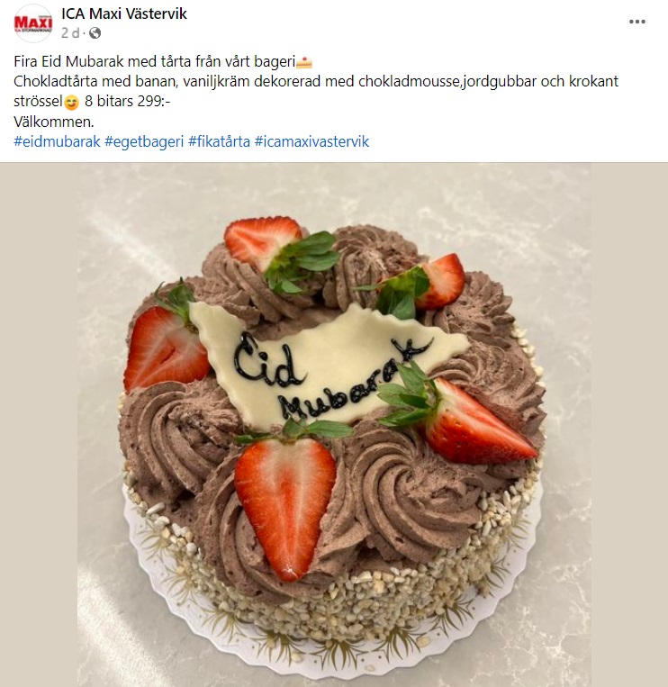Click the cake emoji after 'bageri'
Image resolution: width=668 pixels, height=687 pixels.
click(x=304, y=62)
